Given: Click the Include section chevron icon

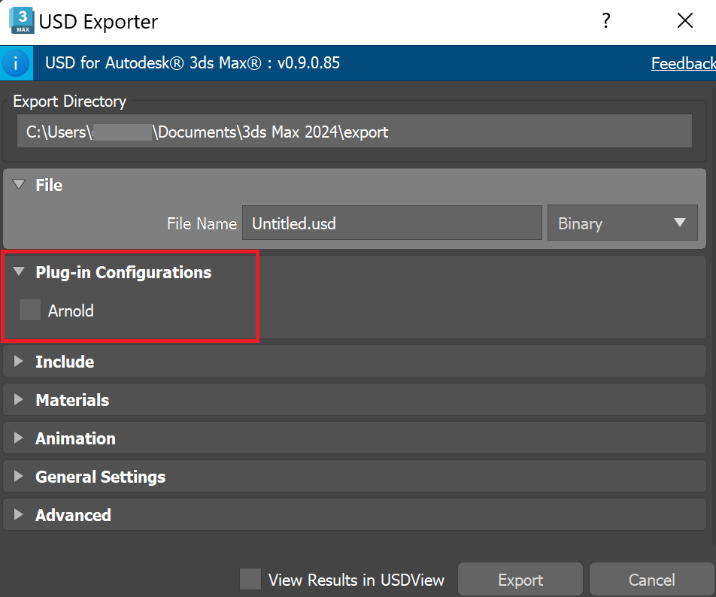Looking at the screenshot, I should [18, 362].
